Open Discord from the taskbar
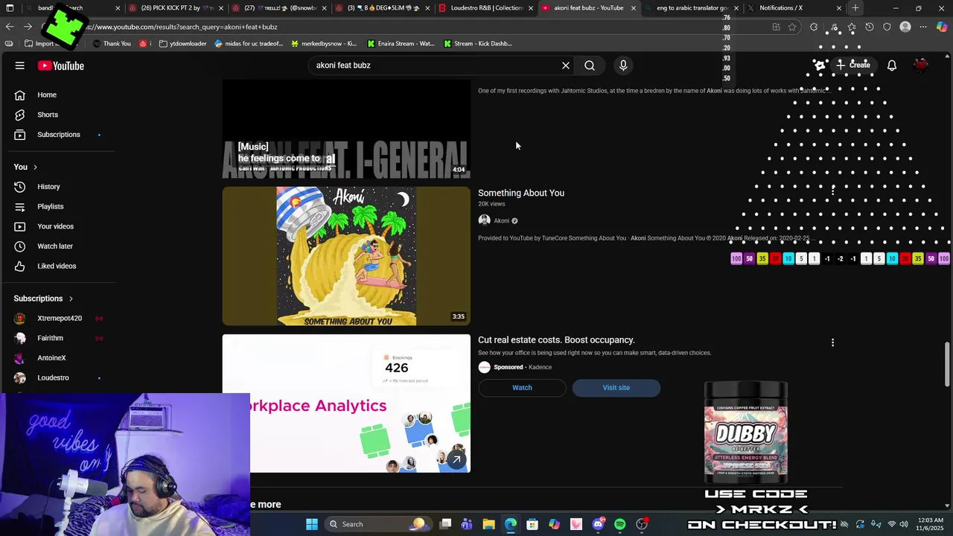 tap(598, 524)
